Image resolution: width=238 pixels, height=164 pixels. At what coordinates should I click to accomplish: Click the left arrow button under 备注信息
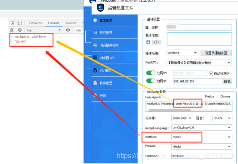(x=155, y=42)
